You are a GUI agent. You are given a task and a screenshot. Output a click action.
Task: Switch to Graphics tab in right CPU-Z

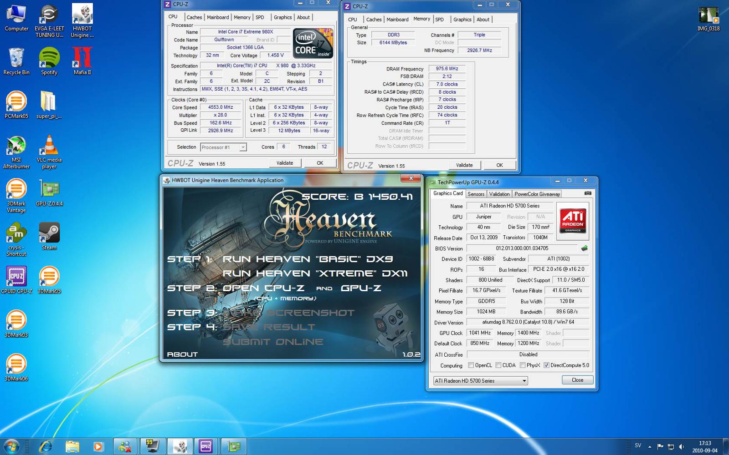[x=462, y=20]
